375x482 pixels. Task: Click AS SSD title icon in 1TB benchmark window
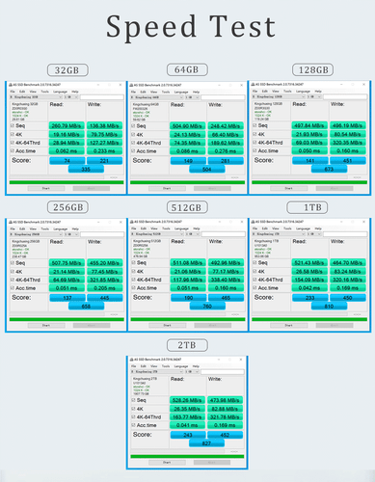tap(253, 222)
